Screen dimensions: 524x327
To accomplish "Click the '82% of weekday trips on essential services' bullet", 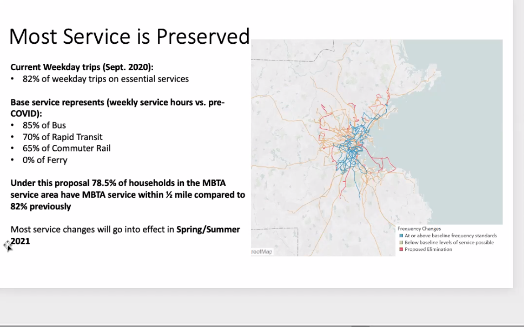I will click(x=106, y=79).
